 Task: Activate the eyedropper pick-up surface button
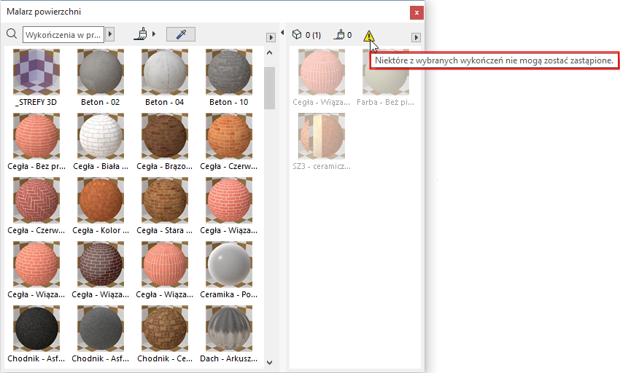(181, 34)
